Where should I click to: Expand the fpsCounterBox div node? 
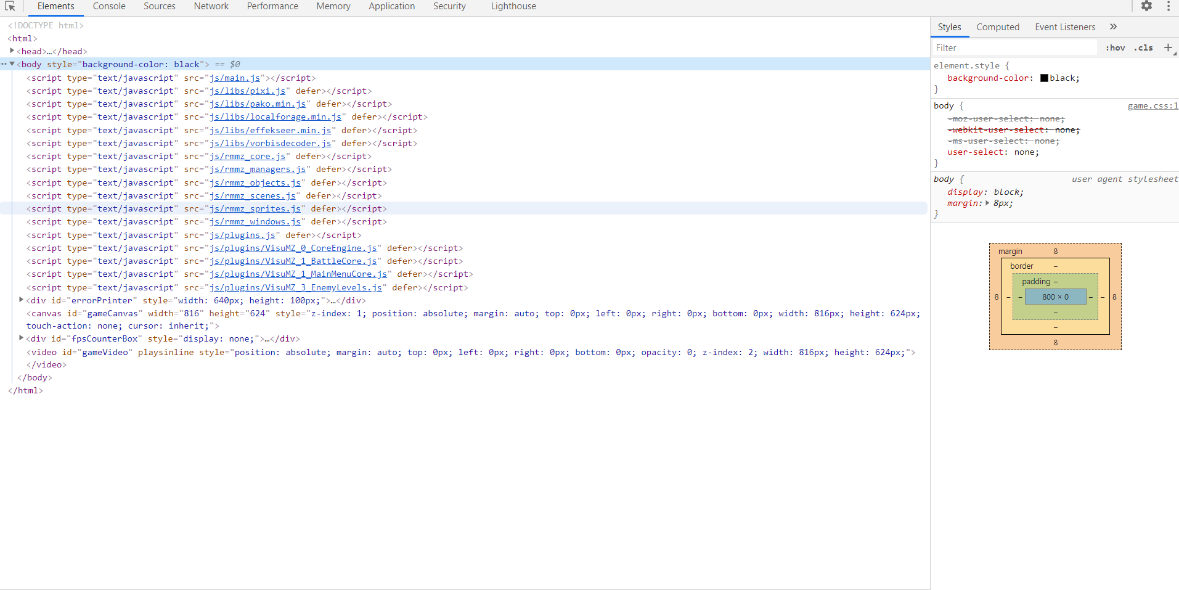(21, 338)
